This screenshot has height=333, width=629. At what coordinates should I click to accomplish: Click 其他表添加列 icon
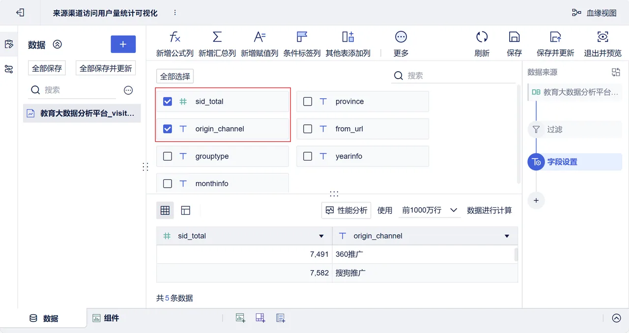348,37
